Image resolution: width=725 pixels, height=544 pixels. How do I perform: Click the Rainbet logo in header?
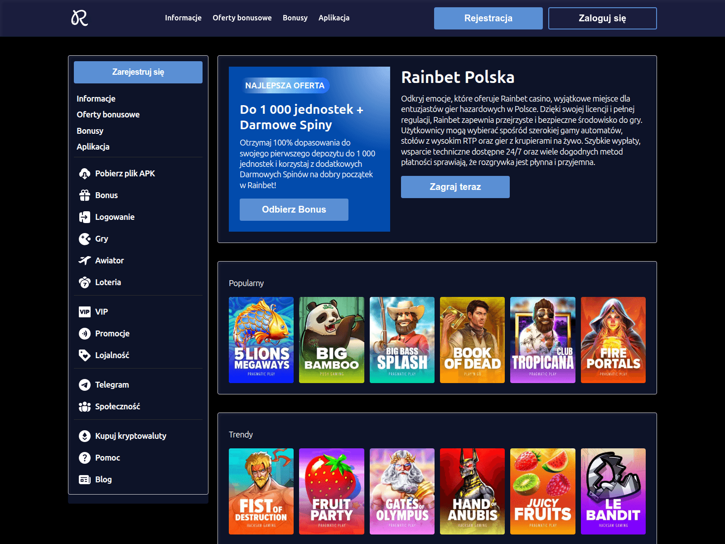80,18
